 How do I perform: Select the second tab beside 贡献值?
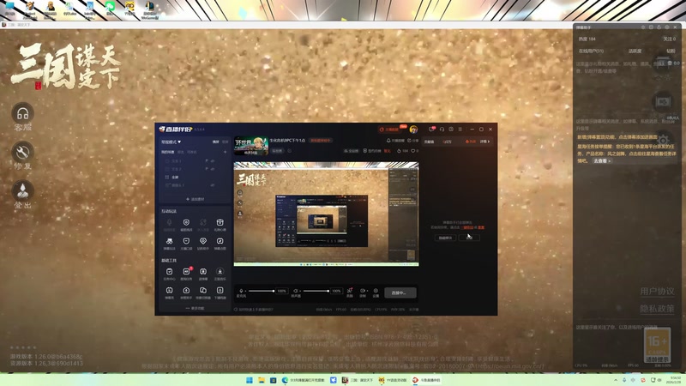click(447, 142)
